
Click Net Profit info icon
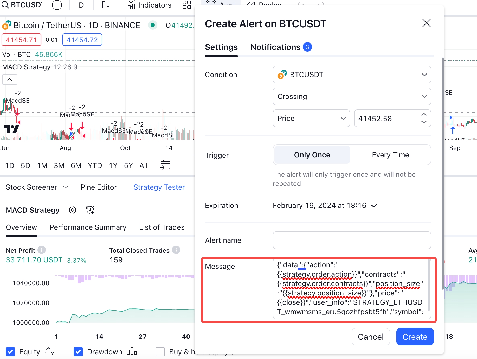(42, 250)
